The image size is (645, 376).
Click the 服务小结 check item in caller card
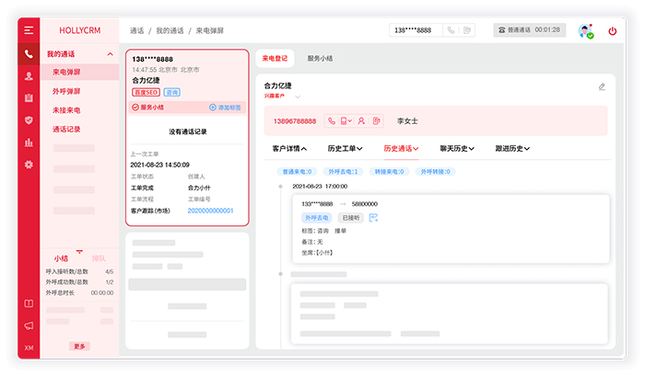(x=147, y=108)
